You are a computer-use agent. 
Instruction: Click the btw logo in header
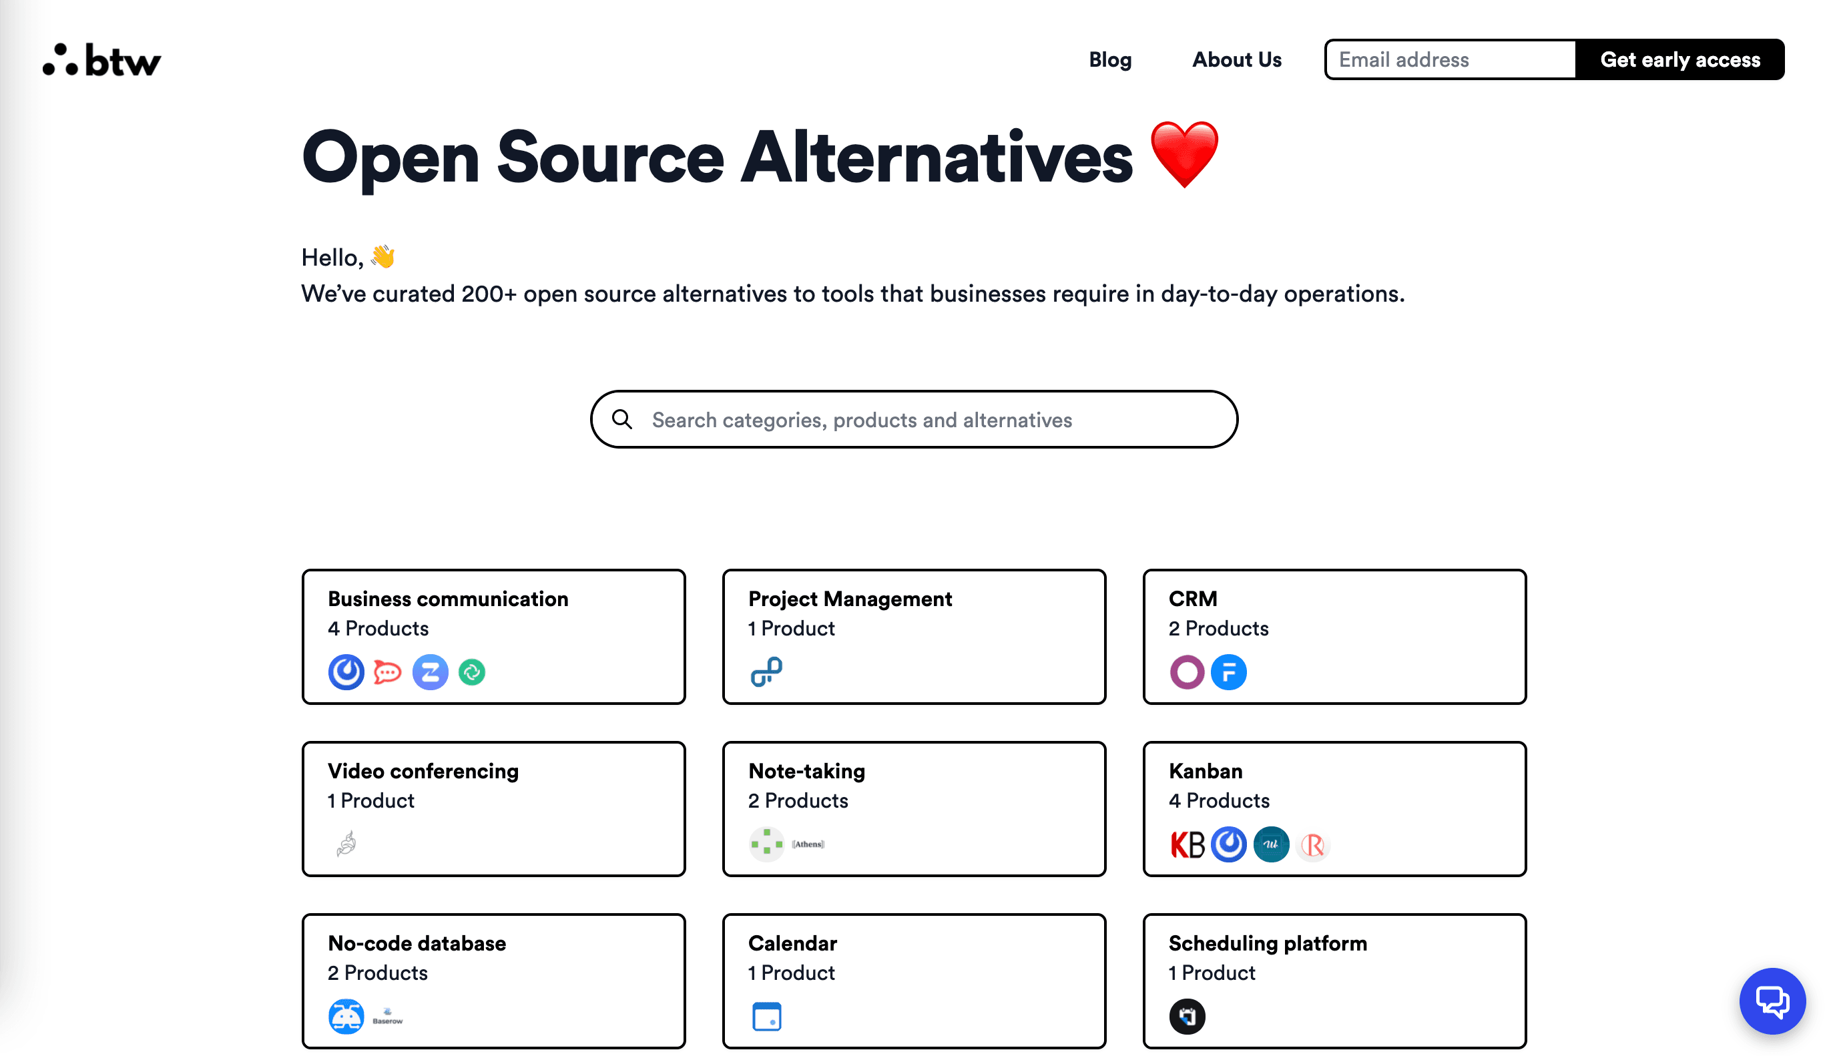pos(101,59)
